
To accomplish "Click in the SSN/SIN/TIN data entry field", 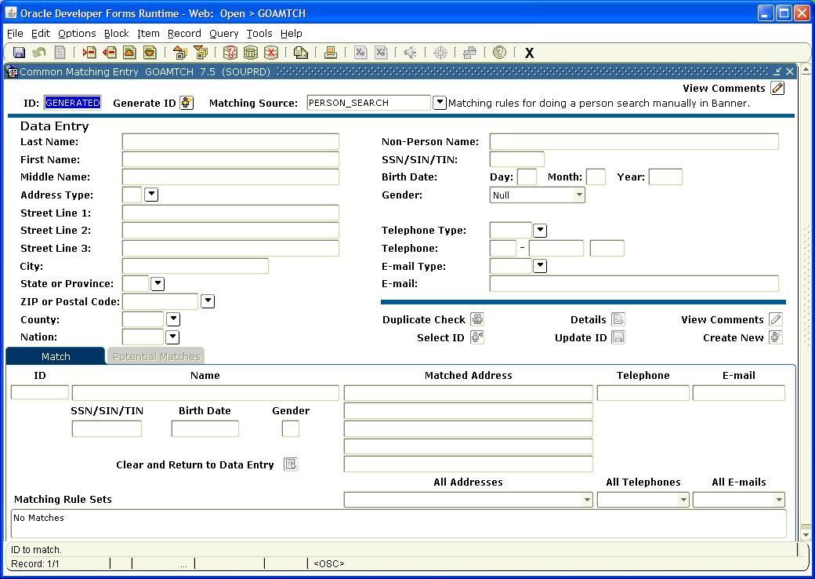I will click(x=517, y=159).
